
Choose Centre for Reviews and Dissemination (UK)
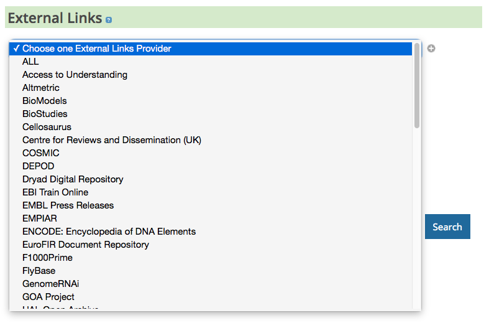tap(211, 140)
